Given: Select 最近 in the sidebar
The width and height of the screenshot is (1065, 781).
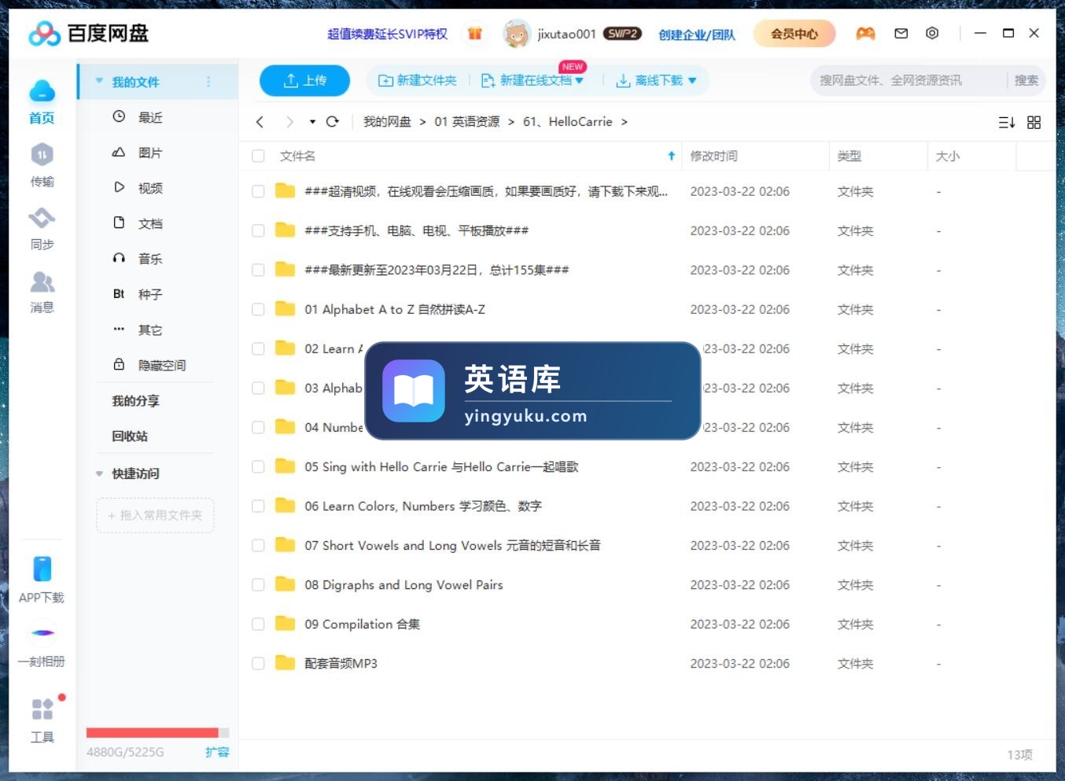Looking at the screenshot, I should [150, 117].
